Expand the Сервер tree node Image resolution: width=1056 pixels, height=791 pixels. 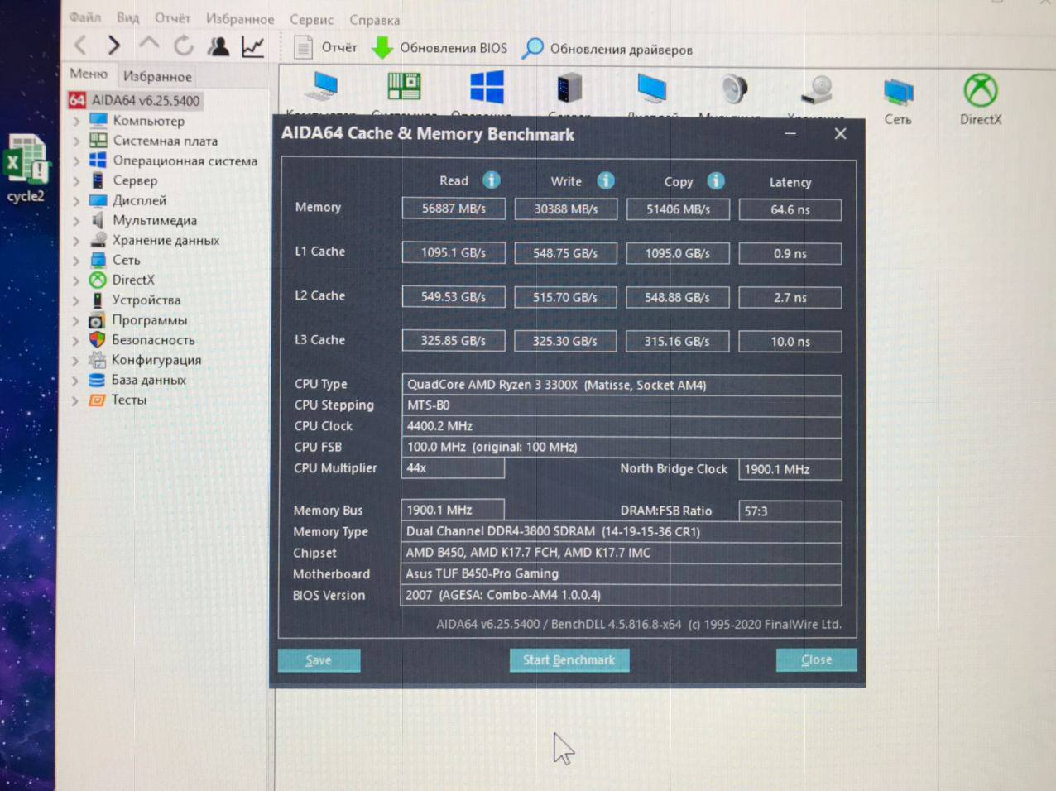[x=76, y=180]
